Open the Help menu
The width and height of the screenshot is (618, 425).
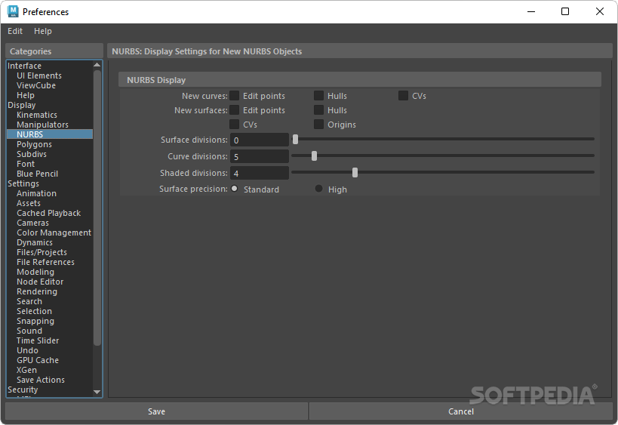(42, 31)
